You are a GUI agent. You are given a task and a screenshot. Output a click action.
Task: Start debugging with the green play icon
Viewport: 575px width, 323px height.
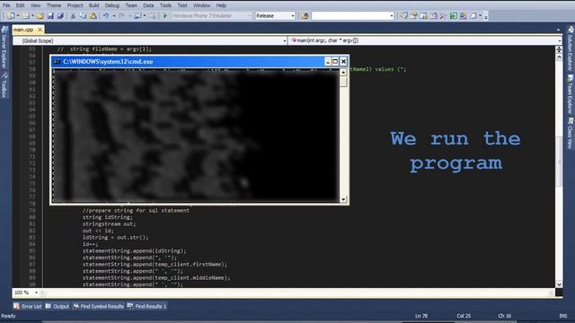pyautogui.click(x=165, y=16)
